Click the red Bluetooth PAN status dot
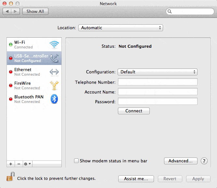The height and width of the screenshot is (188, 217). [11, 99]
